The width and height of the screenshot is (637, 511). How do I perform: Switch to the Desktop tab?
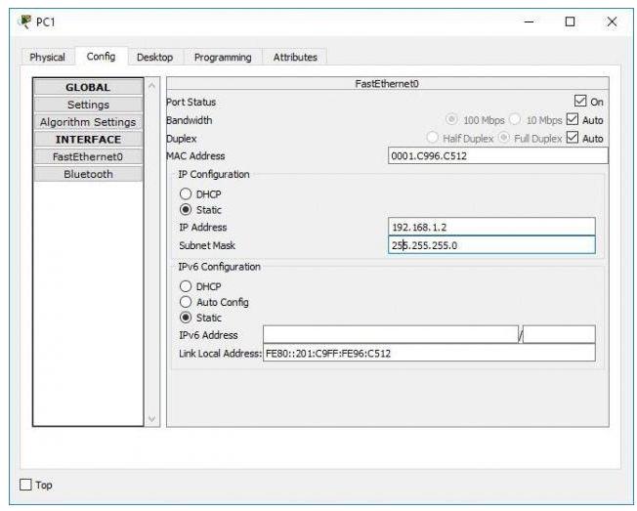(x=154, y=58)
